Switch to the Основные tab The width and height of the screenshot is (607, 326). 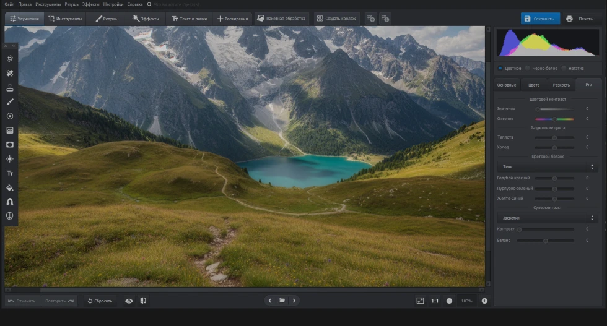coord(507,85)
